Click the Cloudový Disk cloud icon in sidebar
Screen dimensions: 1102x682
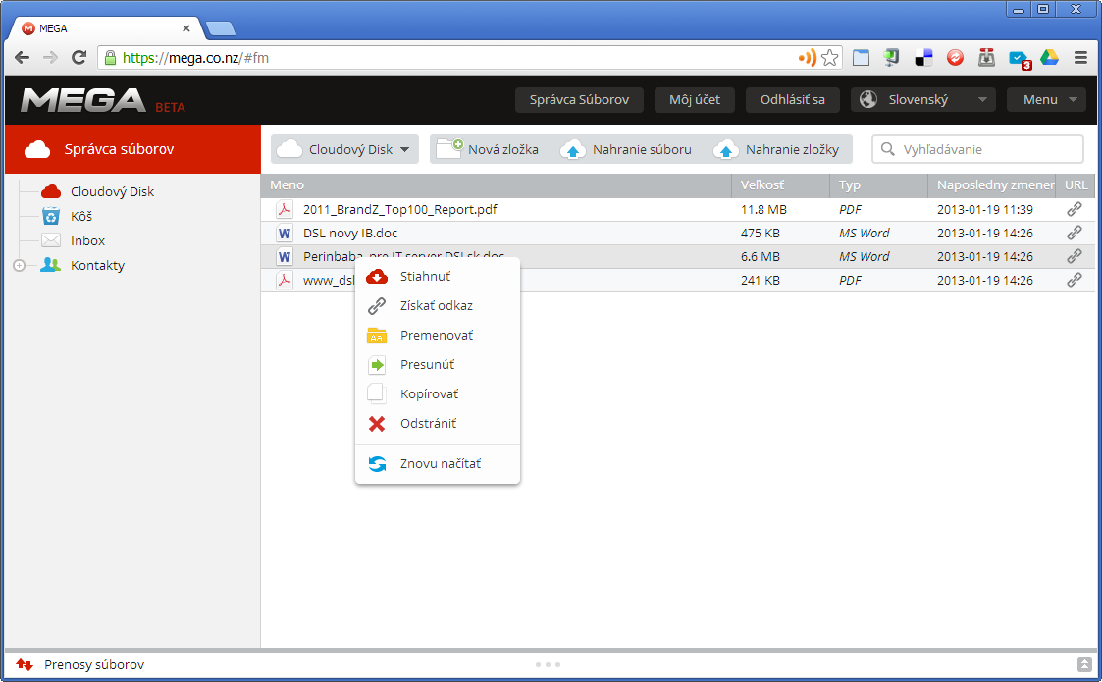(x=51, y=191)
